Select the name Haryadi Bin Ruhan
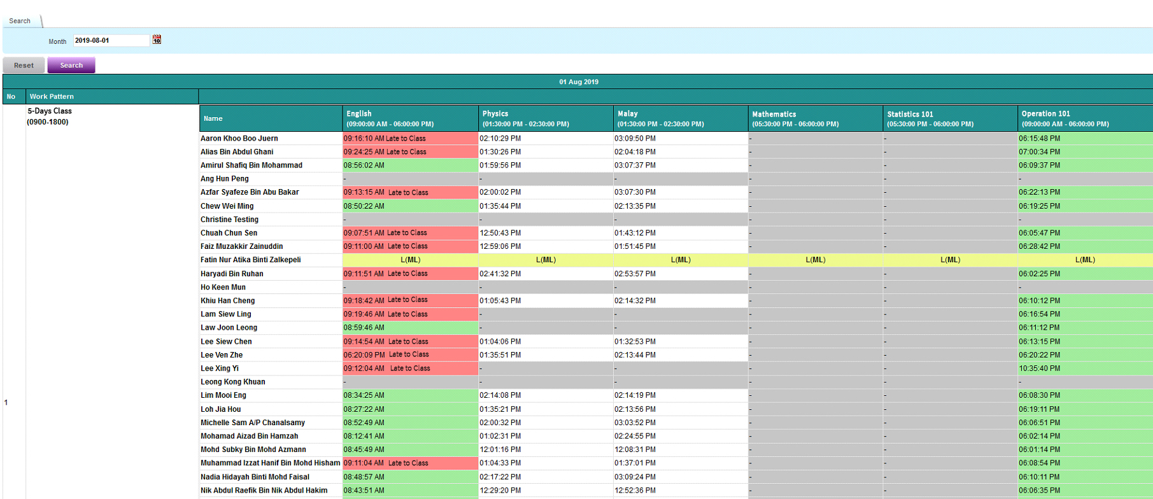The height and width of the screenshot is (499, 1153). [x=232, y=274]
